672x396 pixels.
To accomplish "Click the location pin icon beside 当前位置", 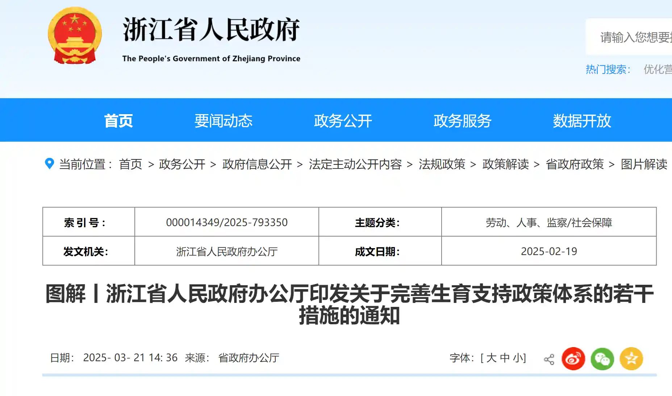I will 50,164.
